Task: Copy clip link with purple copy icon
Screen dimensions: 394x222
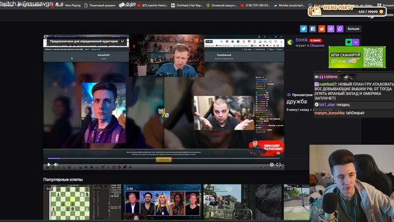Action: pos(340,29)
